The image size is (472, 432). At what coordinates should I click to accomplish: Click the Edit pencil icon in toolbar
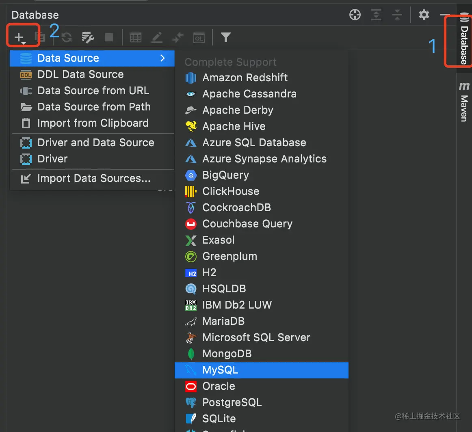157,38
